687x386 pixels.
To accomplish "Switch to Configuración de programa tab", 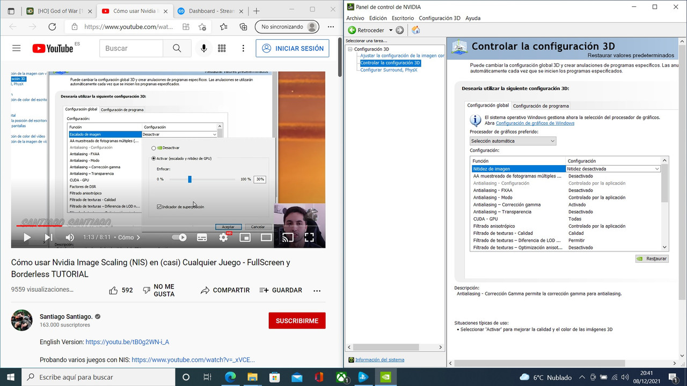I will [x=541, y=106].
